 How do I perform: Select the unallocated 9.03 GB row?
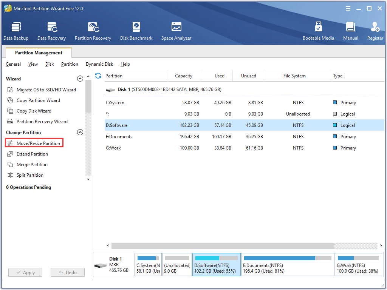pyautogui.click(x=245, y=114)
